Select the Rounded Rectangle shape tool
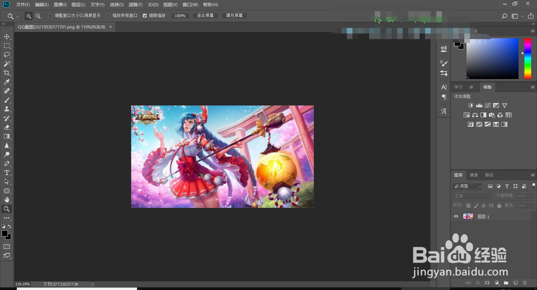Screen dimensions: 537x290 7,191
